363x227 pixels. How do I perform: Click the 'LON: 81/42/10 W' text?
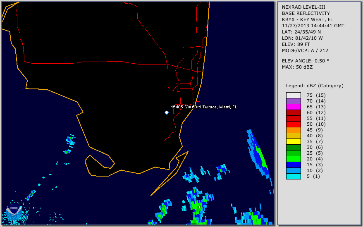point(302,38)
